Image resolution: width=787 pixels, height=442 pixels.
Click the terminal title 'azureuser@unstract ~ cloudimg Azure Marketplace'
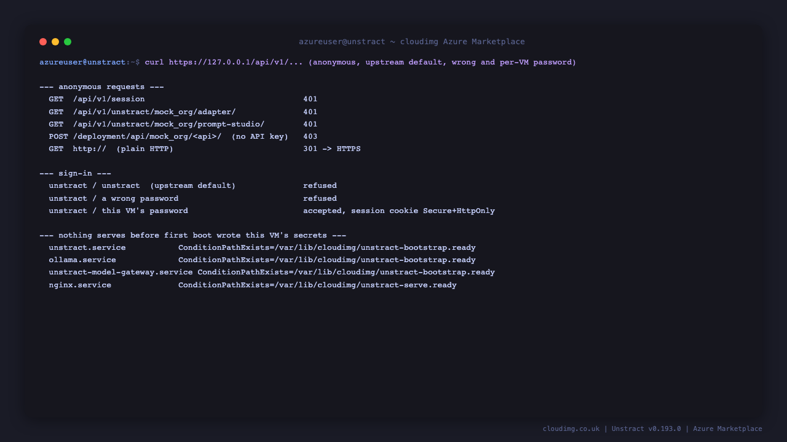412,42
